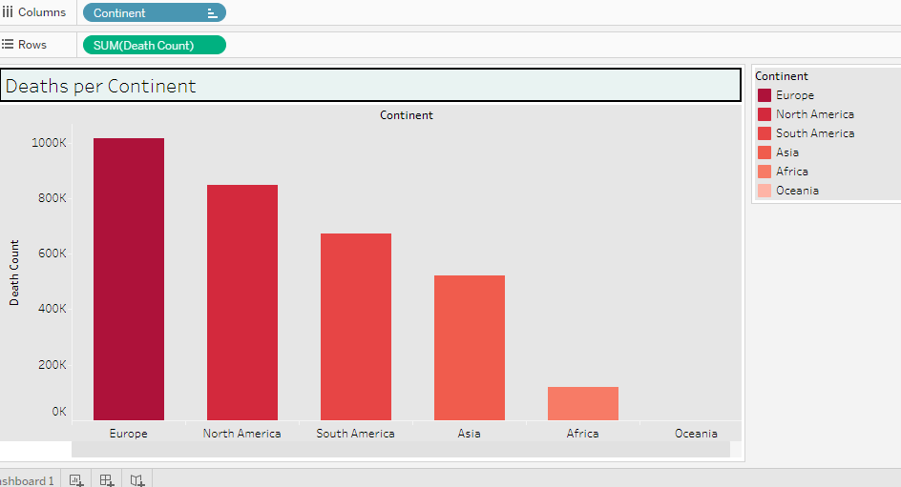Click the Oceania color swatch in legend
The height and width of the screenshot is (487, 901).
tap(765, 191)
